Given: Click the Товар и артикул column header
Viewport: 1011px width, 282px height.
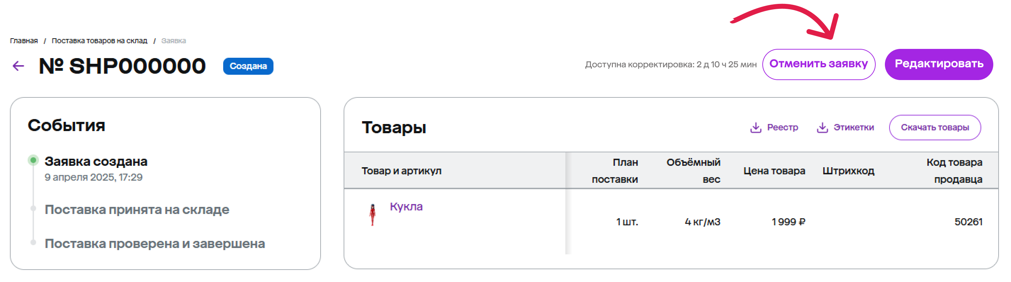Looking at the screenshot, I should click(401, 171).
